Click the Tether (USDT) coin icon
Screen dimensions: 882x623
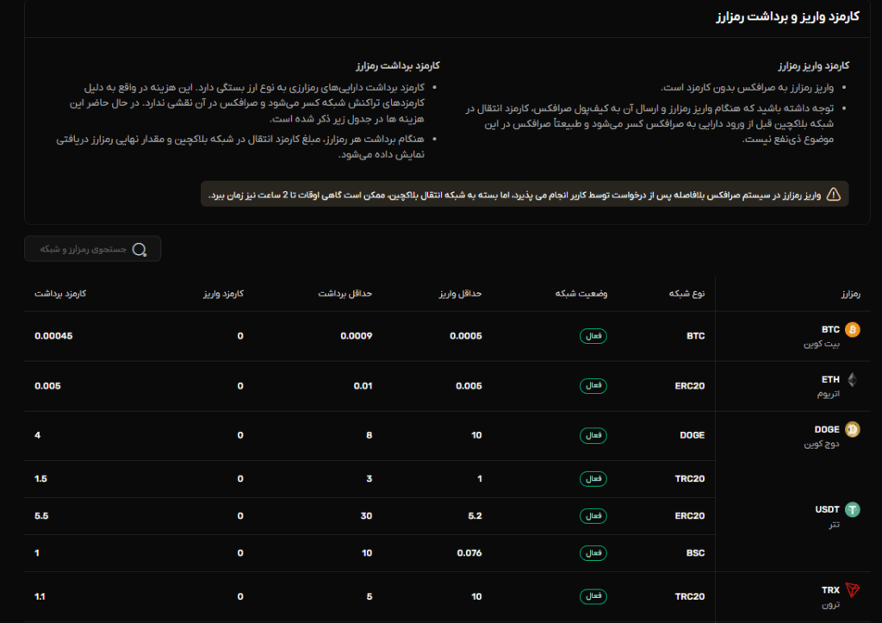tap(853, 510)
